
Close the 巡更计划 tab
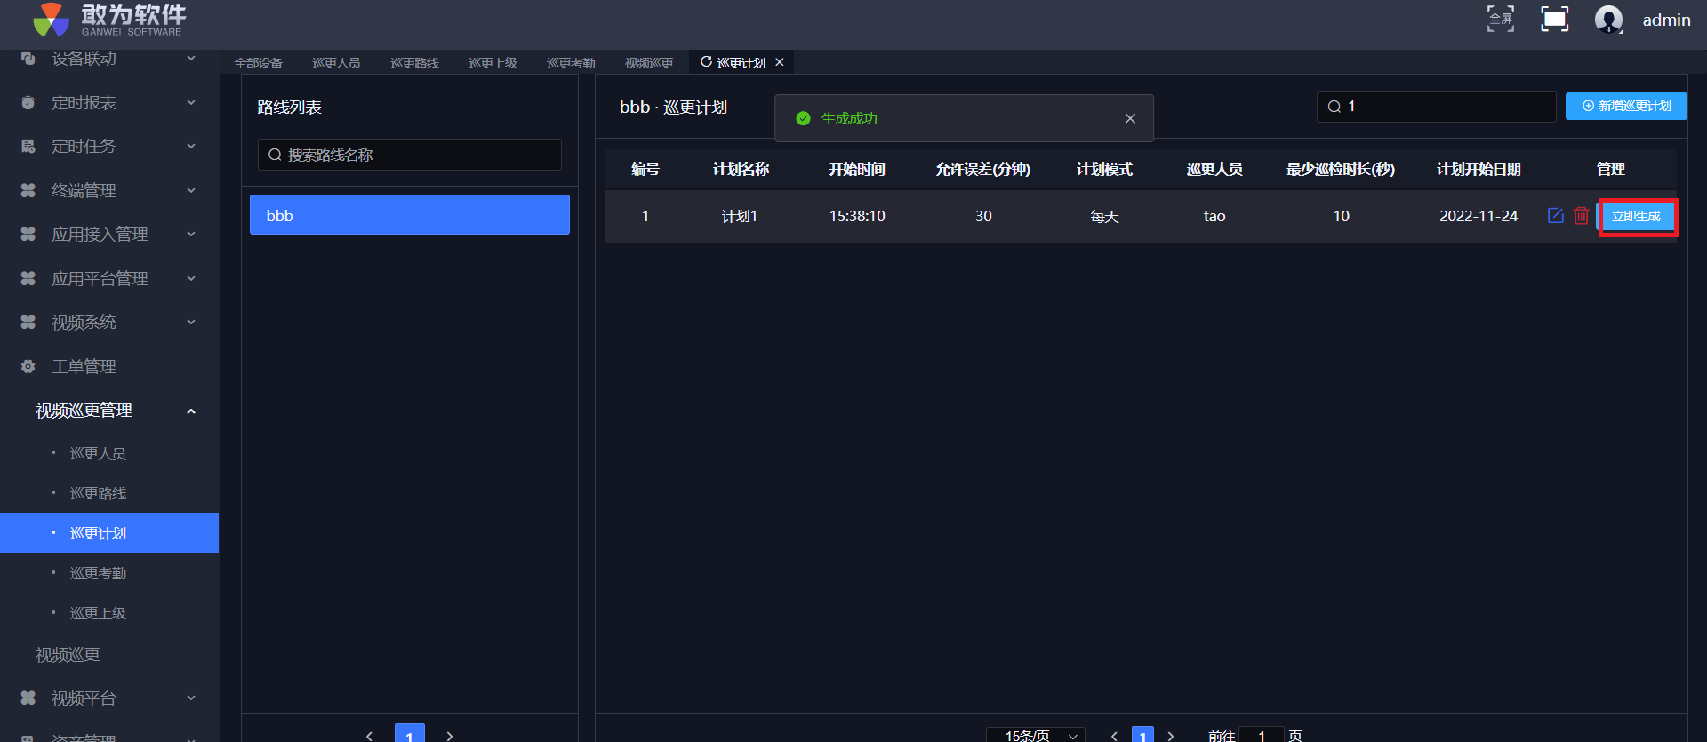pyautogui.click(x=780, y=62)
